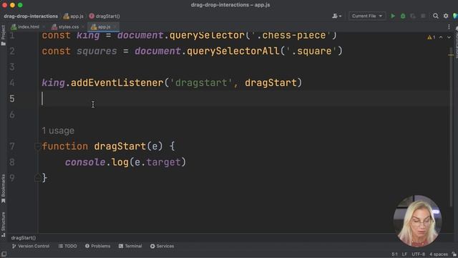This screenshot has width=458, height=258.
Task: Click 'addEventListener' on line 4
Action: coord(117,83)
